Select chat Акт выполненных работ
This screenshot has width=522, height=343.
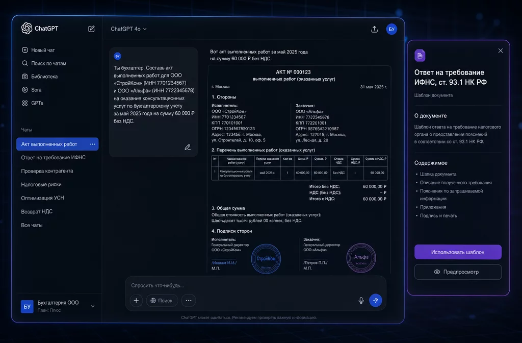(x=57, y=144)
